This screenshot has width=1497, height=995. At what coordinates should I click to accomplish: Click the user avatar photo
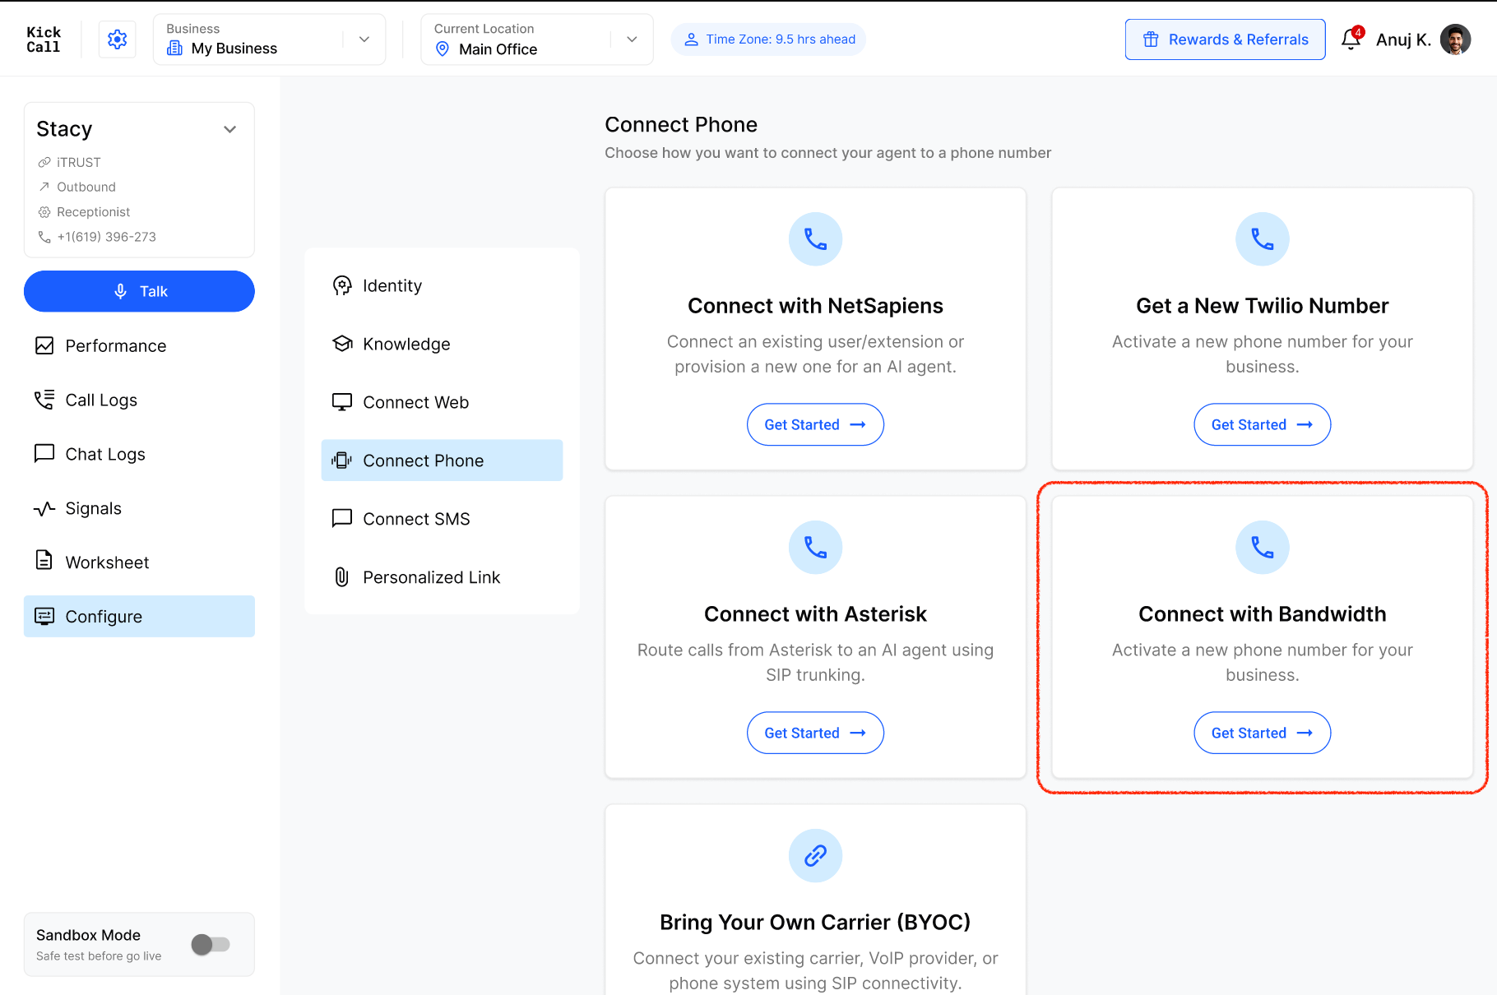coord(1455,39)
